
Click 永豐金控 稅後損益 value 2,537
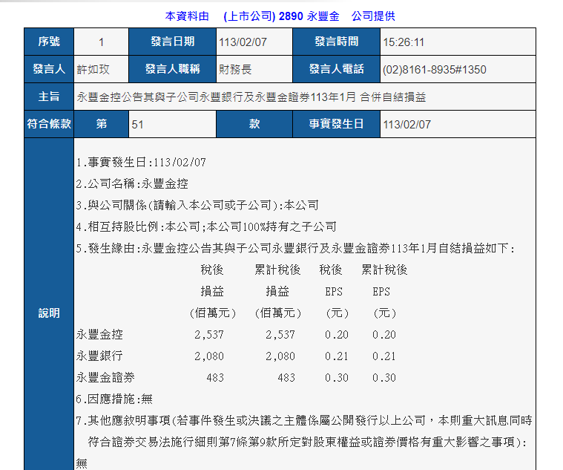click(x=209, y=335)
